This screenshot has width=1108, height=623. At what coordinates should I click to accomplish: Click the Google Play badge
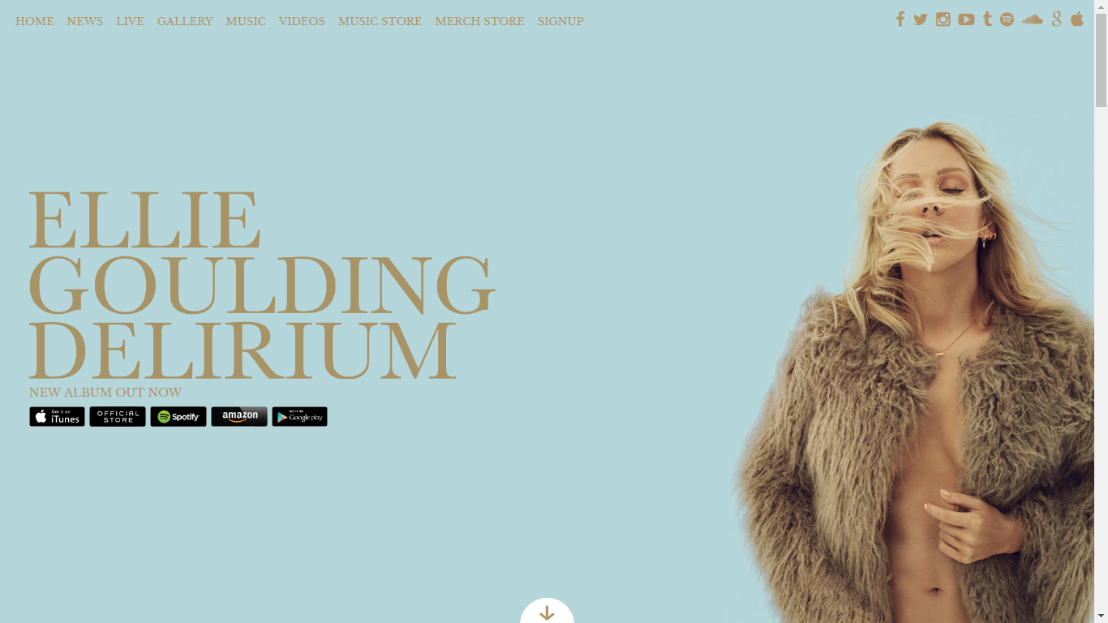click(299, 416)
